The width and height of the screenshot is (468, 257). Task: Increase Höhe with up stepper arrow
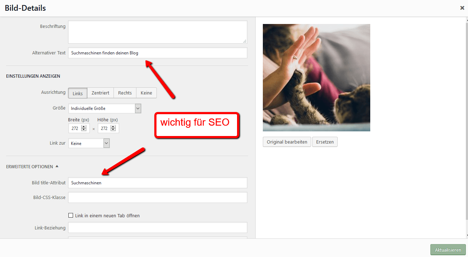pyautogui.click(x=113, y=127)
